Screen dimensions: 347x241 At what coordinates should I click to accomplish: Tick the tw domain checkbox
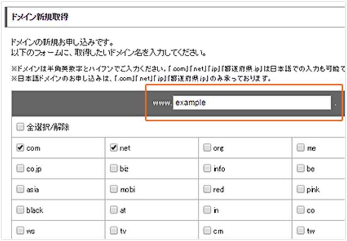(x=301, y=231)
